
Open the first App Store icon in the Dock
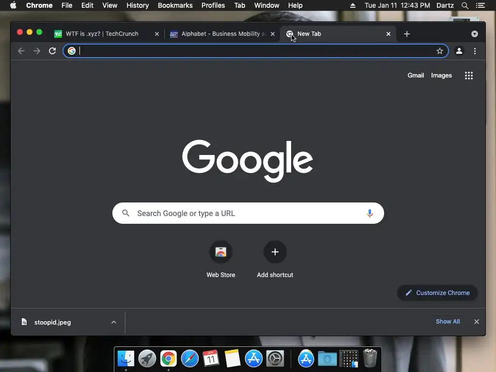coord(254,359)
